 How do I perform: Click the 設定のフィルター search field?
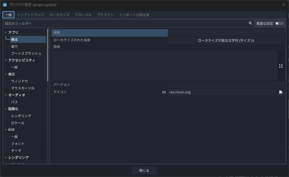124,23
